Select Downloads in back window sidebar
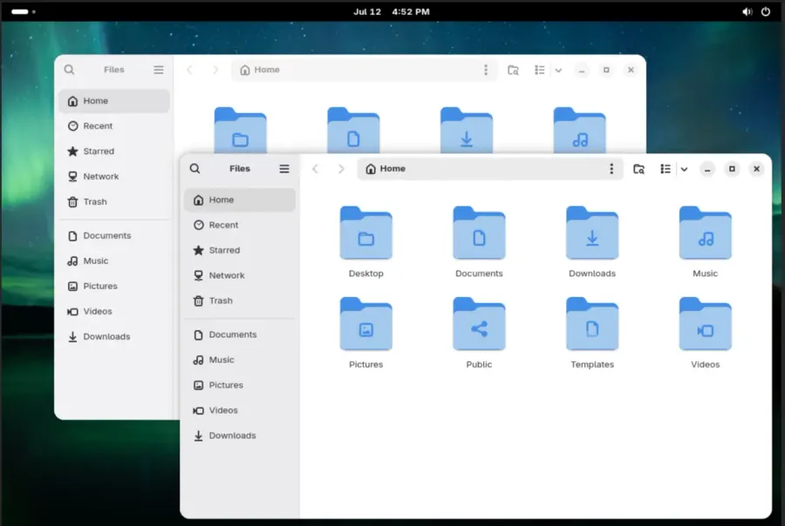The image size is (785, 526). coord(114,336)
